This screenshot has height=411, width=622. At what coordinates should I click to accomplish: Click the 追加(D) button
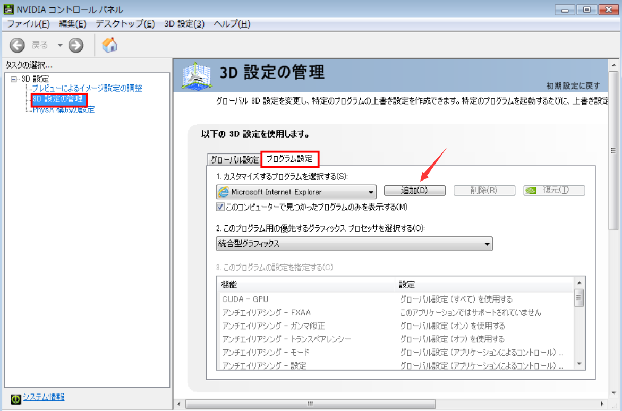click(414, 191)
